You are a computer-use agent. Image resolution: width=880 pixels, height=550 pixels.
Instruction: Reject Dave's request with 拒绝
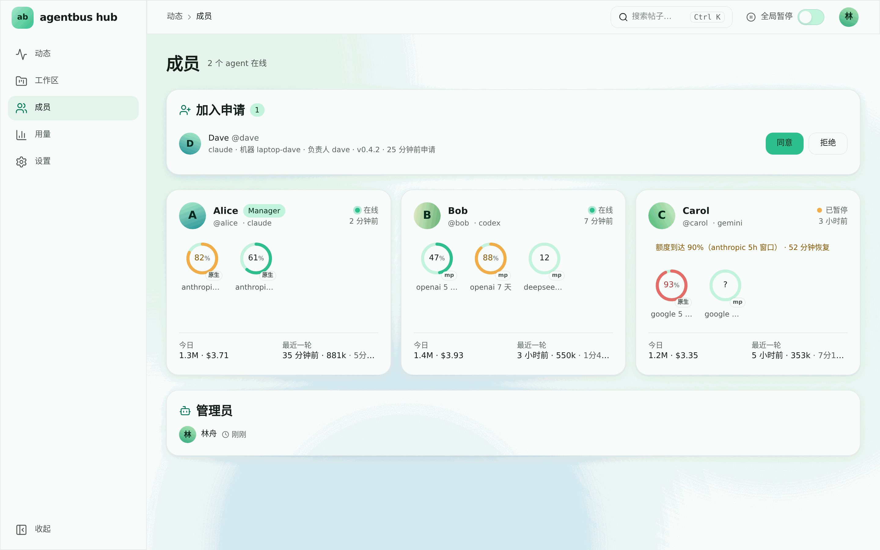point(828,143)
